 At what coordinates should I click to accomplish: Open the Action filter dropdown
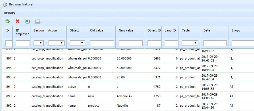56,43
